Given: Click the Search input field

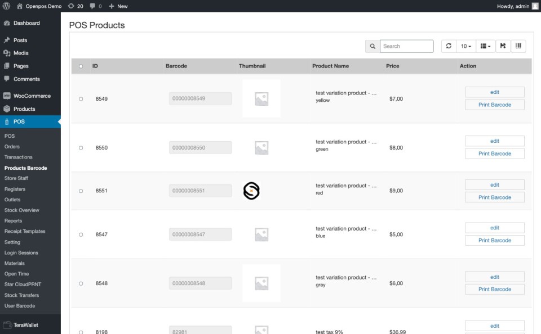Looking at the screenshot, I should coord(406,46).
